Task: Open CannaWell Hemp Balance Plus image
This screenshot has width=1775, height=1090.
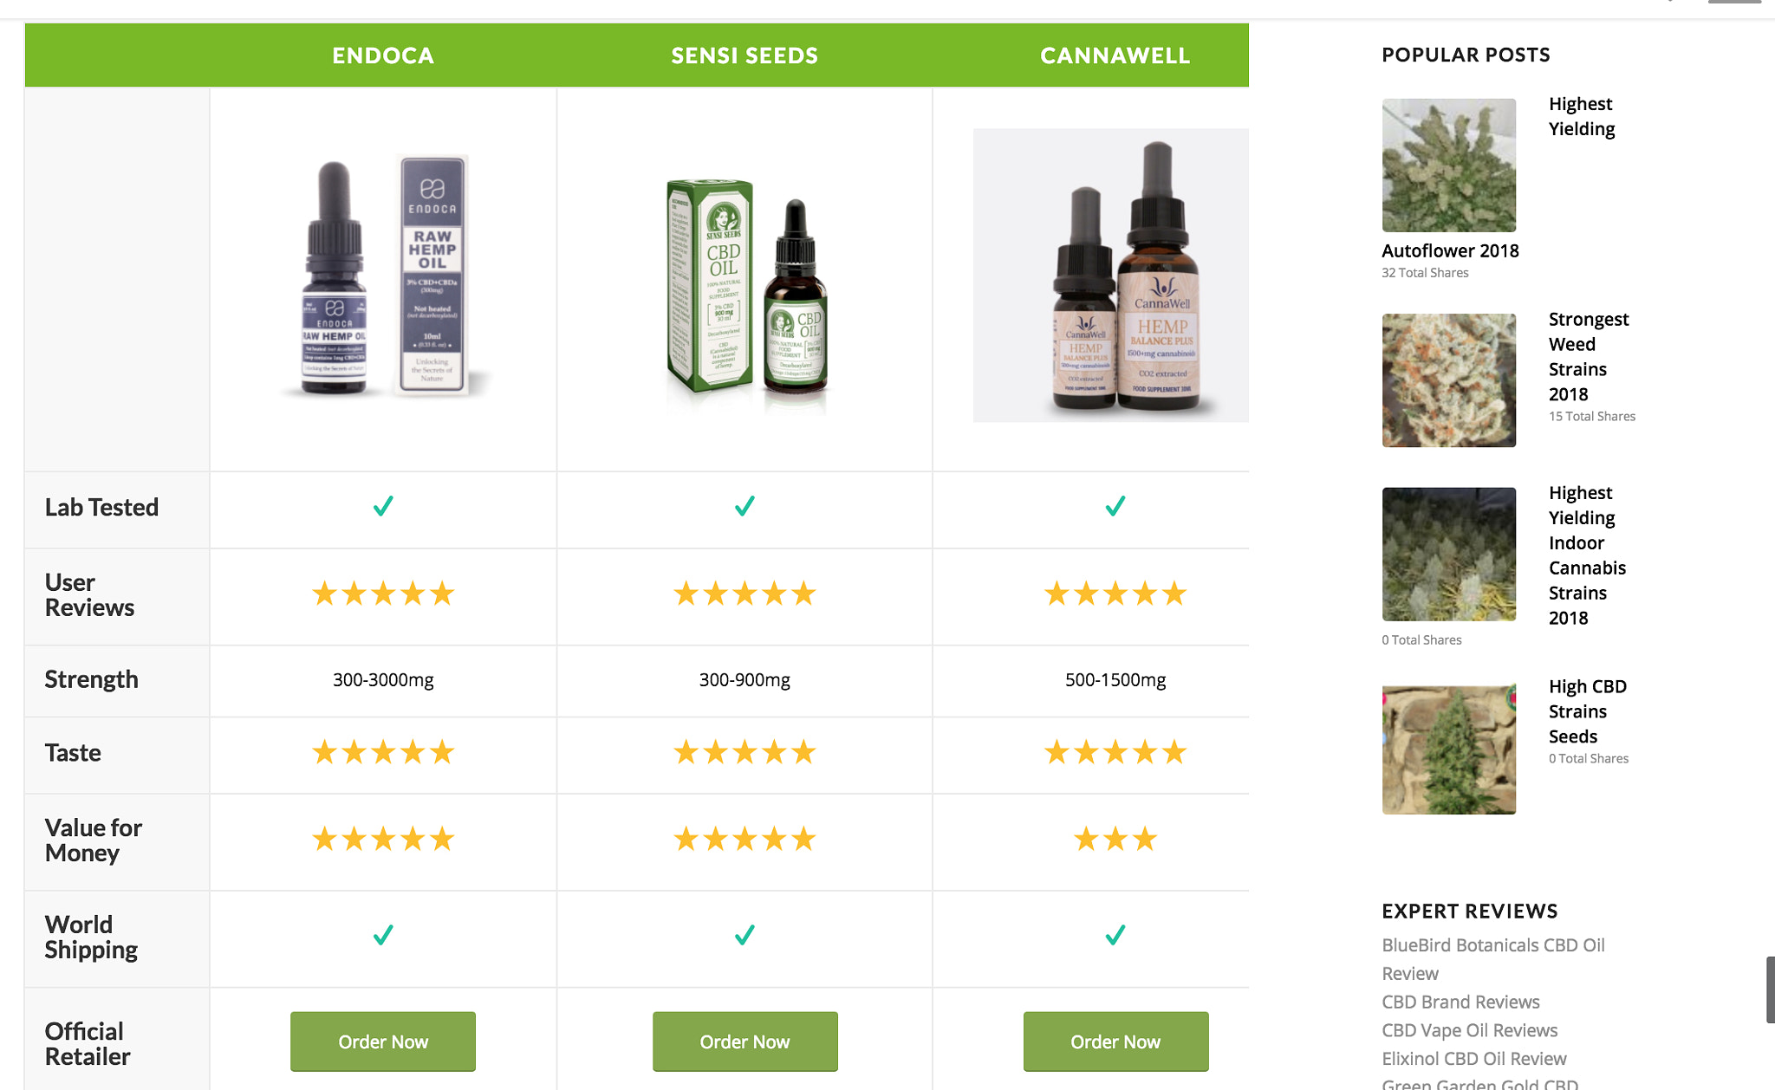Action: coord(1111,276)
